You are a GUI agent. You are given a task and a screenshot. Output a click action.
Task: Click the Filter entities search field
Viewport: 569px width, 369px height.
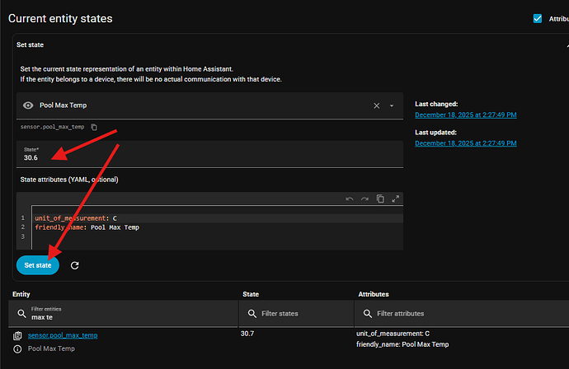(x=124, y=314)
